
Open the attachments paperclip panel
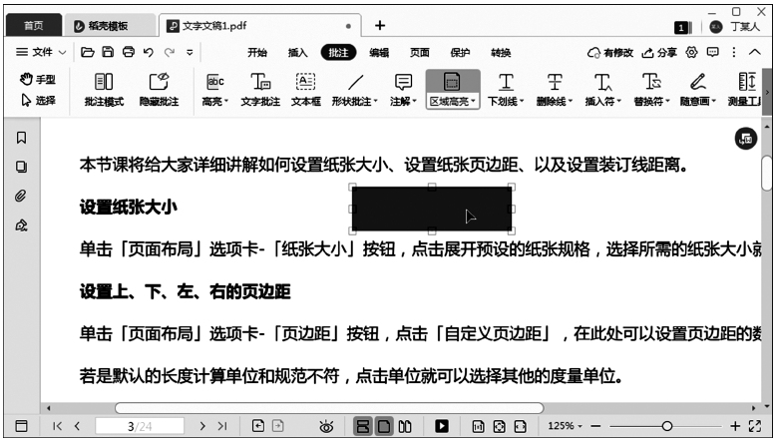coord(21,197)
